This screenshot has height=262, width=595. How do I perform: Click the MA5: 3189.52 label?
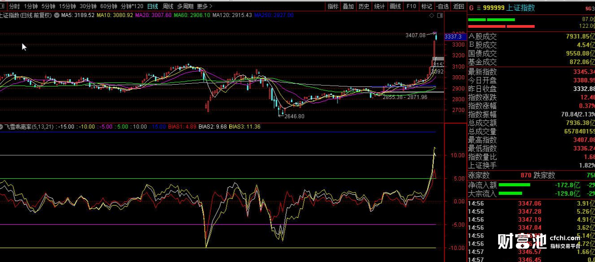(x=78, y=15)
